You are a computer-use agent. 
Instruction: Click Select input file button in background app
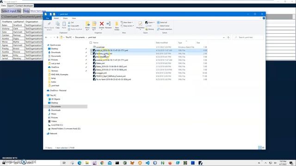pyautogui.click(x=11, y=11)
